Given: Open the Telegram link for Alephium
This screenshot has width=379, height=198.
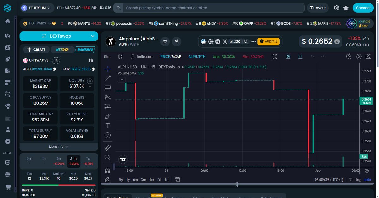Looking at the screenshot, I should pyautogui.click(x=218, y=41).
